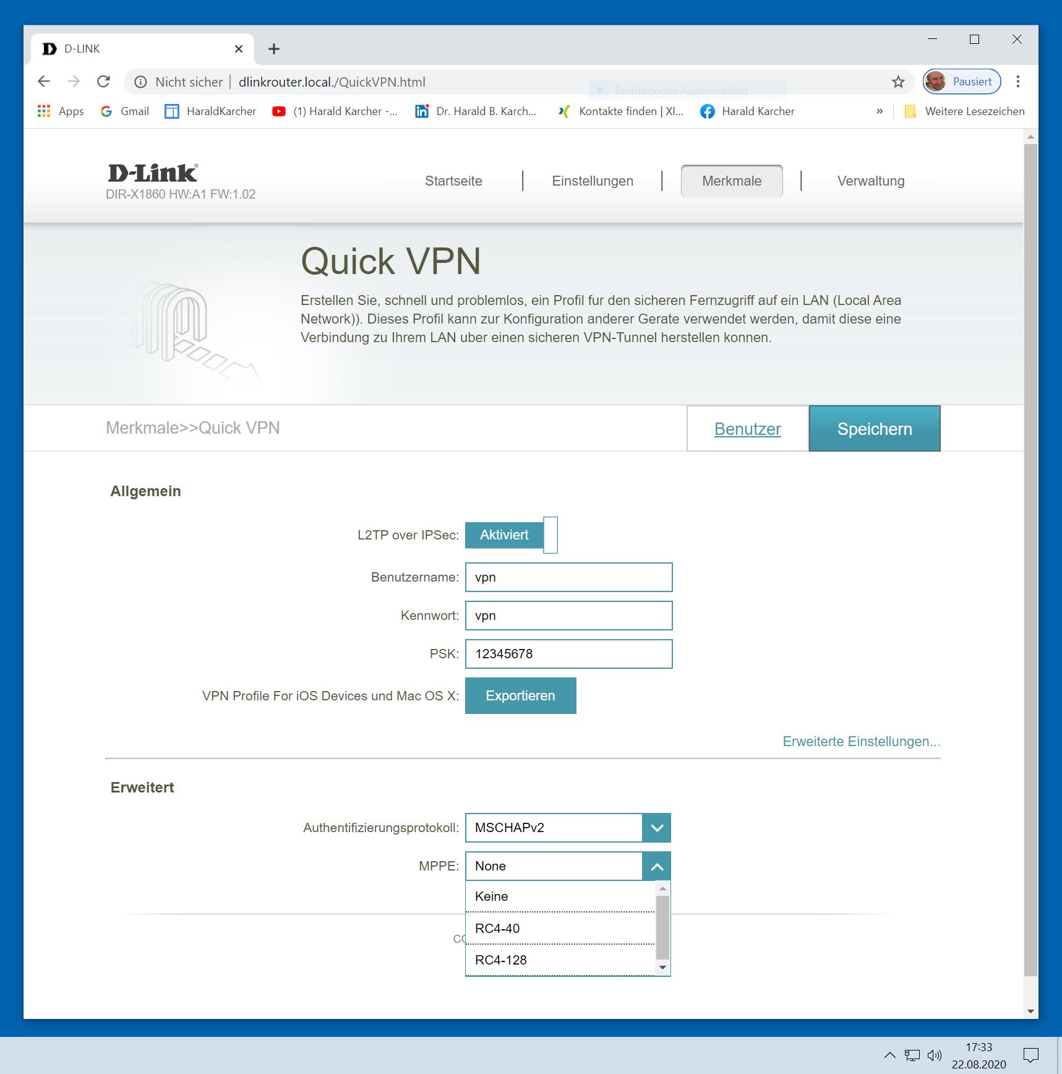Toggle the L2TP over IPSec switch
Screen dimensions: 1062x1074
pyautogui.click(x=512, y=535)
